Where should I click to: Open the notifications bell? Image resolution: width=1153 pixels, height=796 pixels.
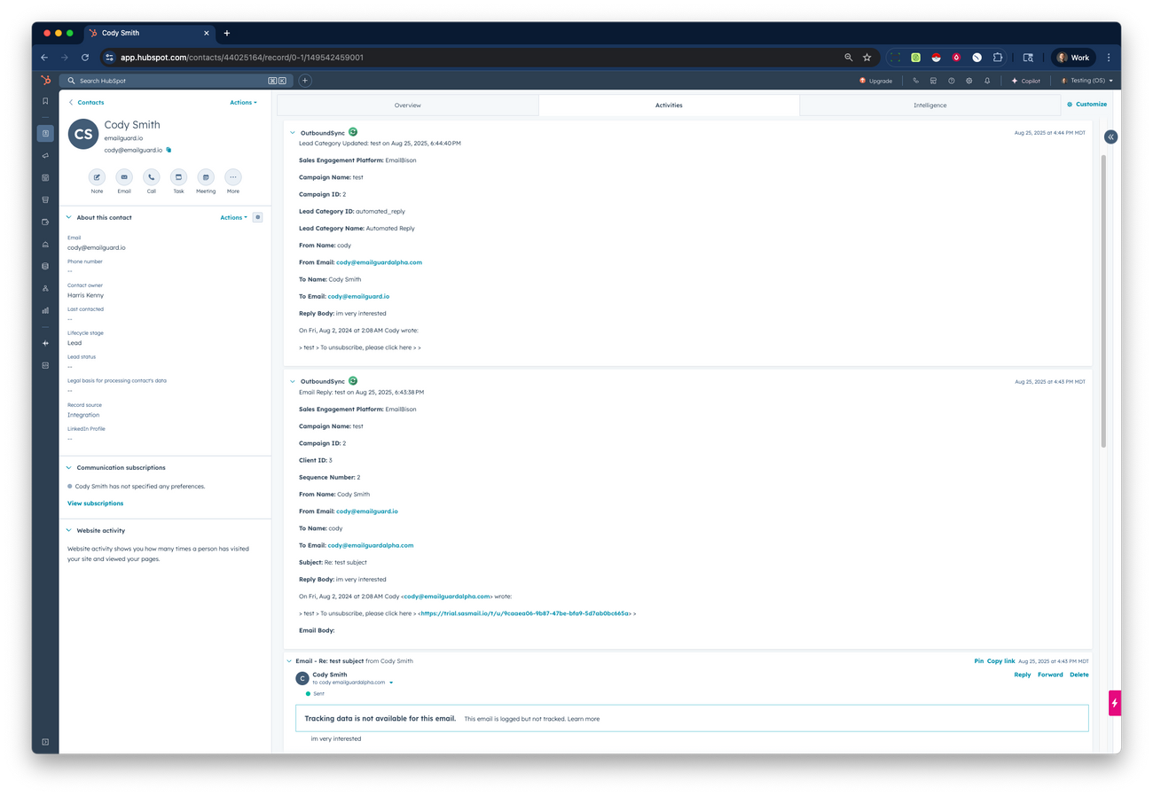click(x=987, y=80)
